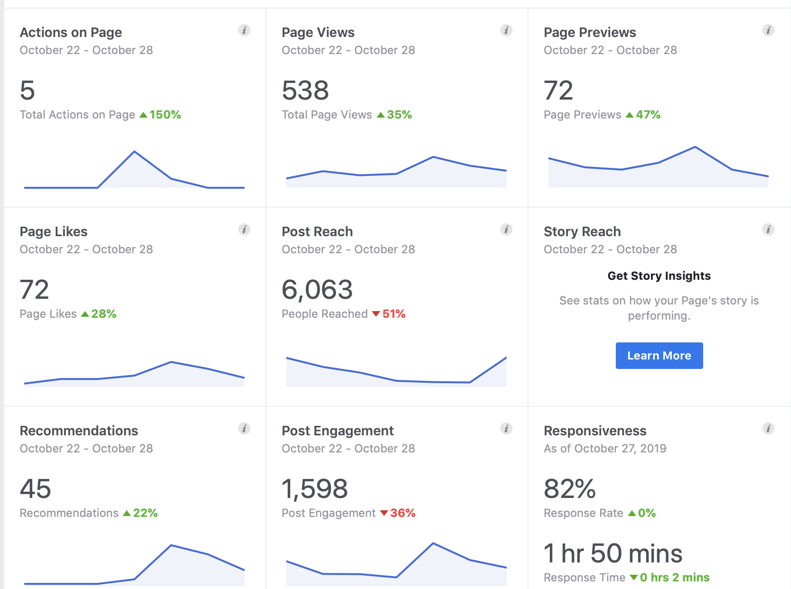Click the Recommendations trend chart
This screenshot has width=791, height=589.
tap(134, 567)
